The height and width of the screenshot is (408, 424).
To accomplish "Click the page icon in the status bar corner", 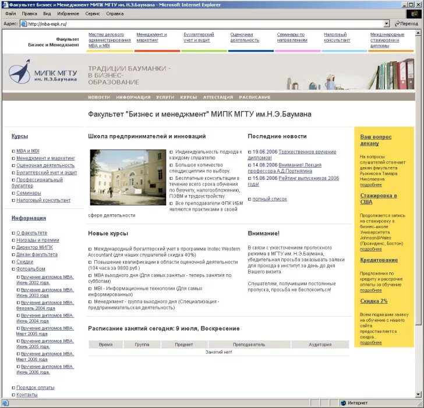I will (5, 403).
